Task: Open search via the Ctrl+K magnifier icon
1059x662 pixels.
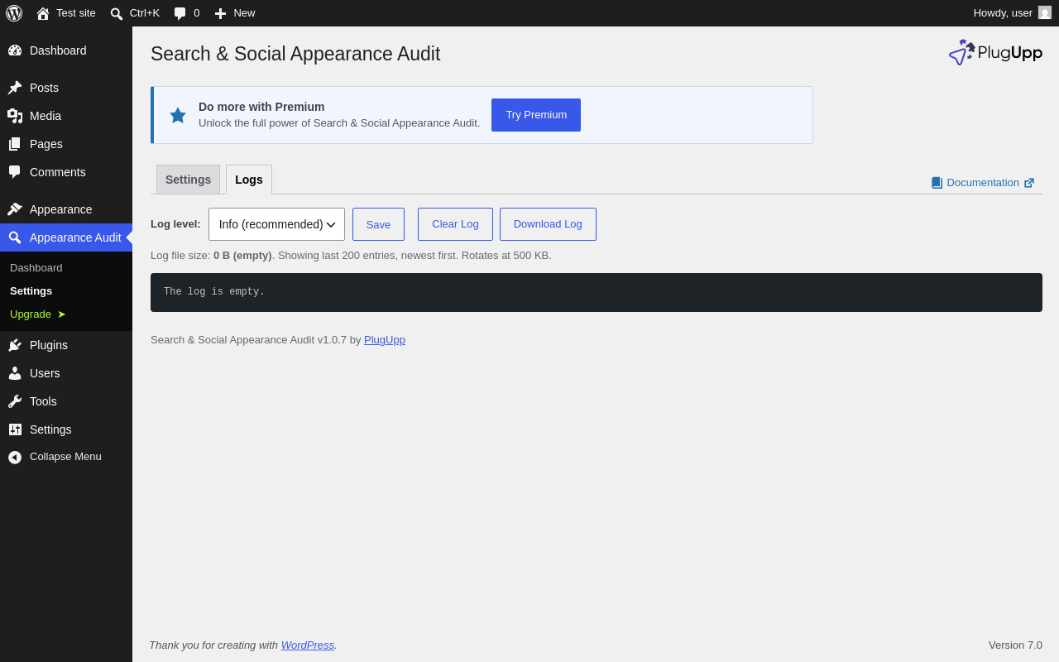Action: point(117,13)
